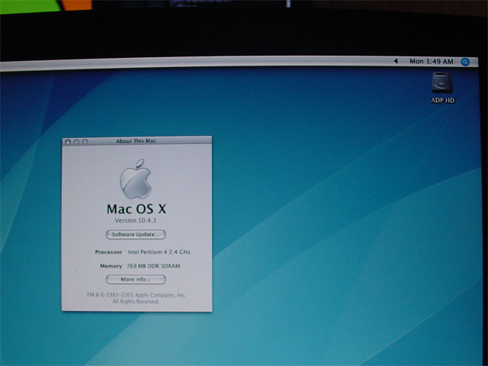Image resolution: width=488 pixels, height=366 pixels.
Task: Minimize the About This Mac window
Action: click(76, 142)
